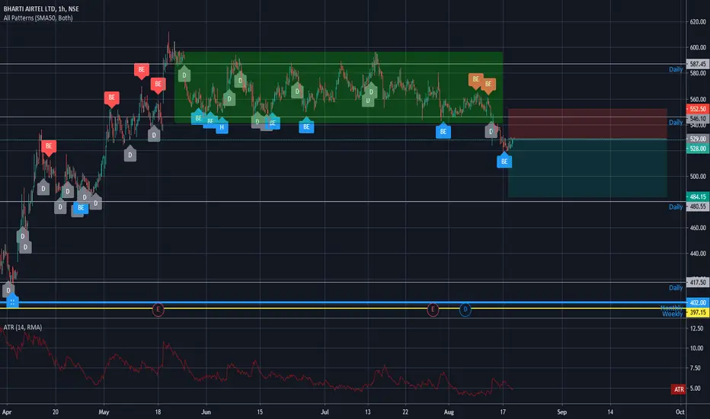Click the red ATR tag on the scale
The height and width of the screenshot is (419, 710).
678,389
